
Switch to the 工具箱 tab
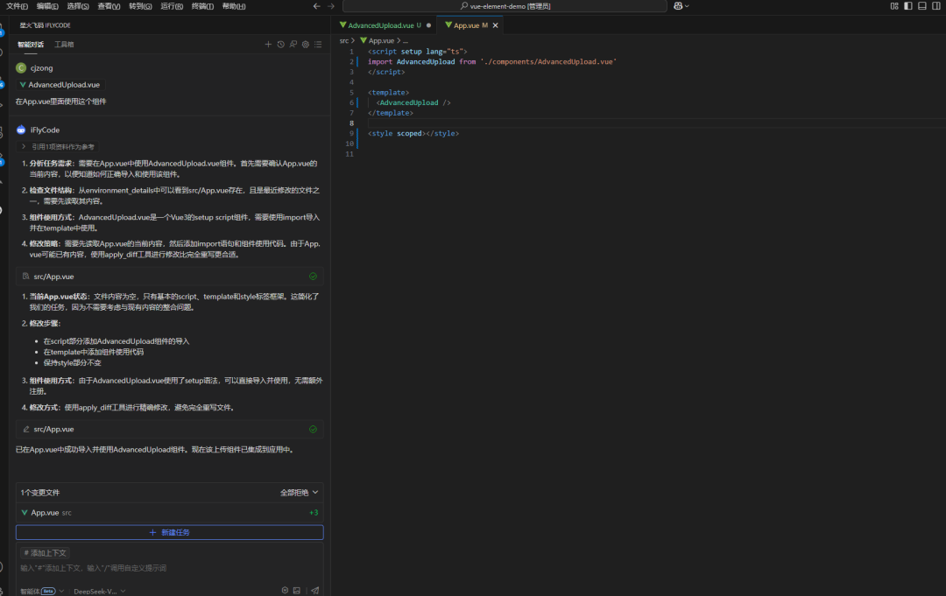[x=64, y=45]
